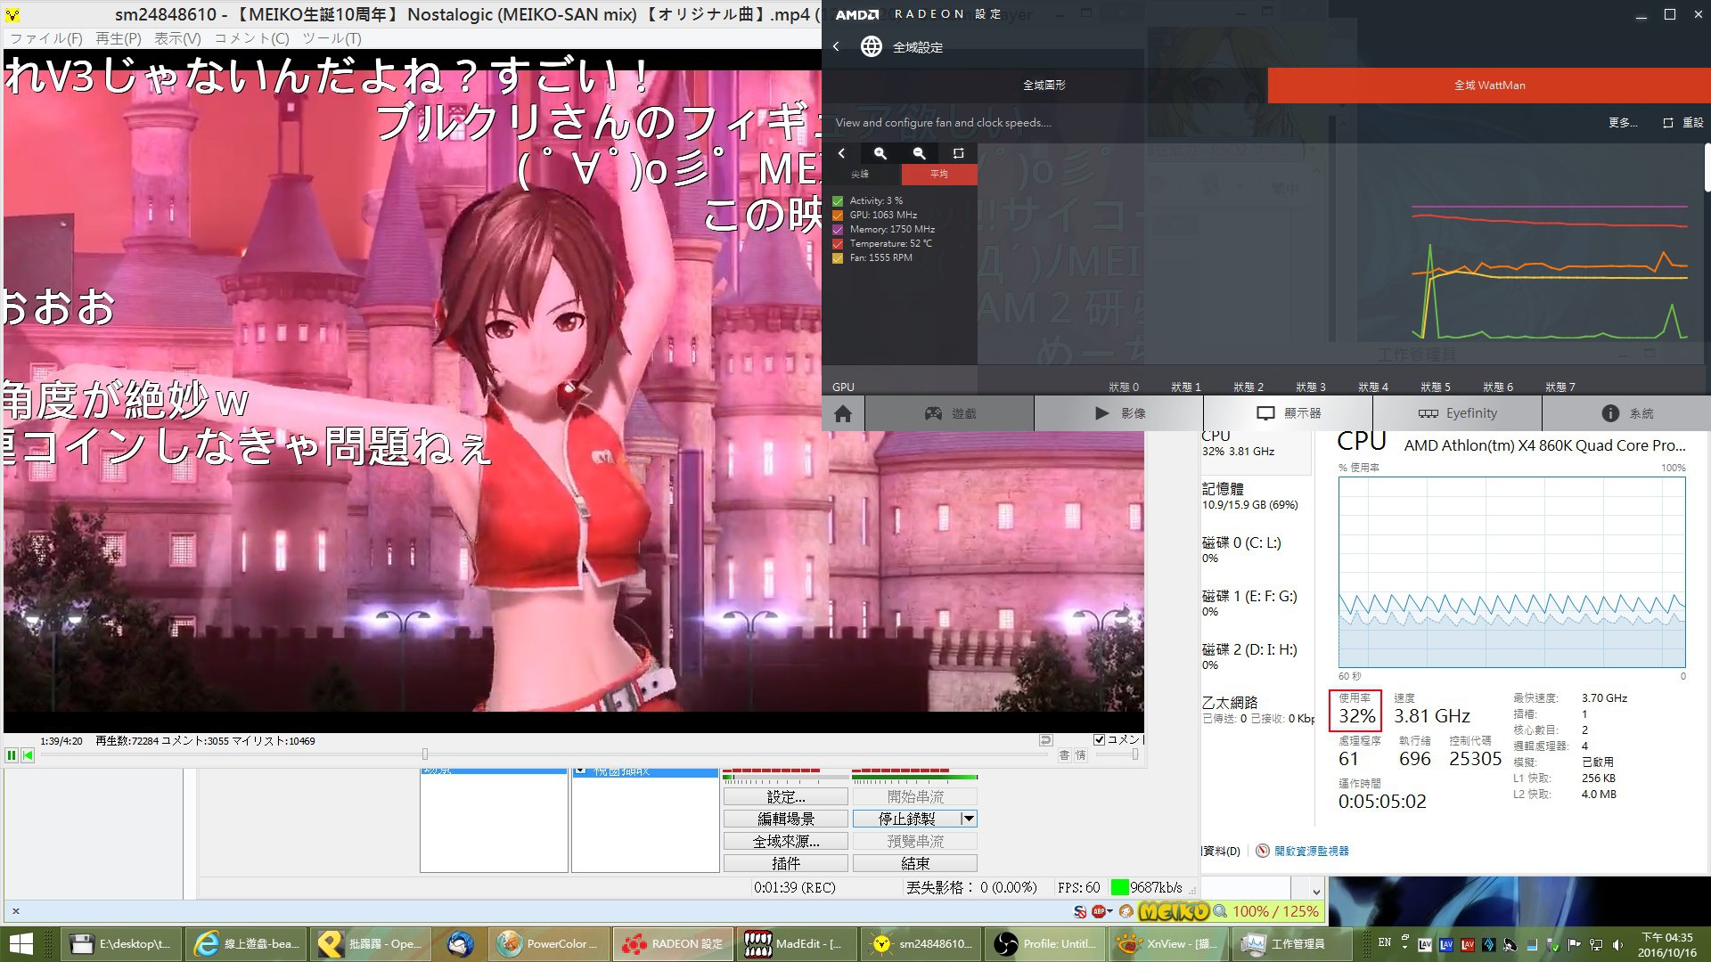
Task: Open the ファイル(F) menu
Action: coord(46,38)
